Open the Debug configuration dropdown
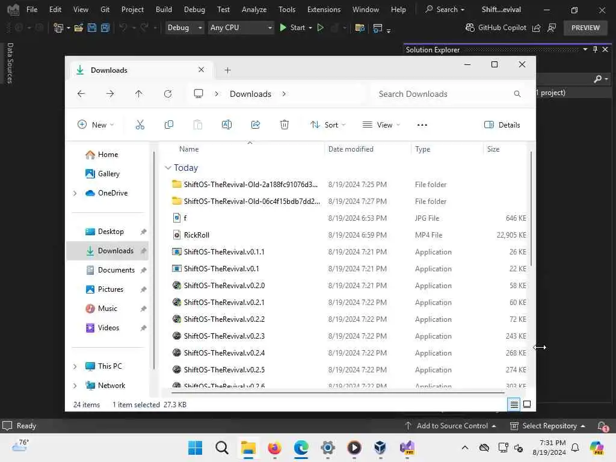Screen dimensions: 616x462 (x=184, y=28)
